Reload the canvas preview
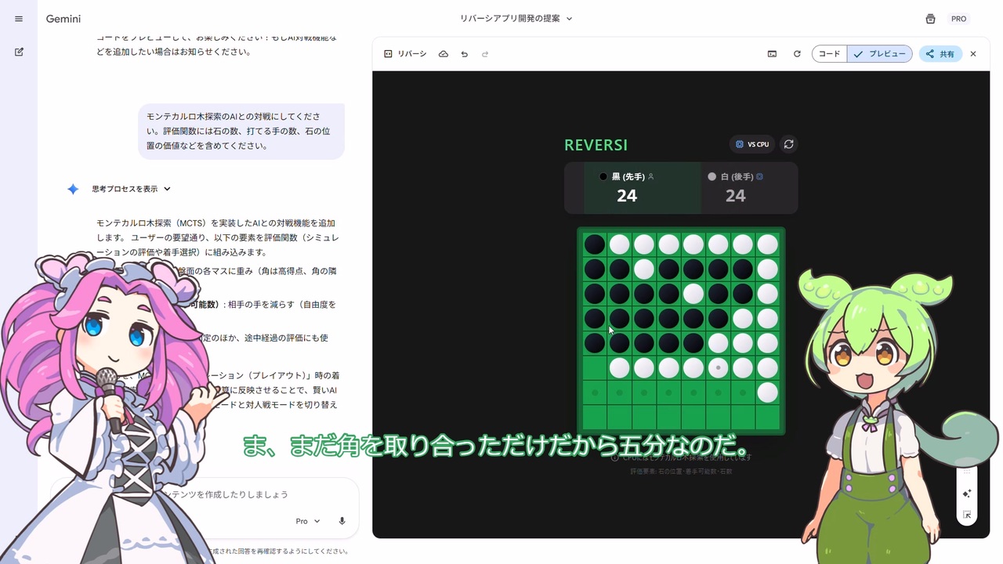Image resolution: width=1003 pixels, height=564 pixels. click(x=797, y=54)
